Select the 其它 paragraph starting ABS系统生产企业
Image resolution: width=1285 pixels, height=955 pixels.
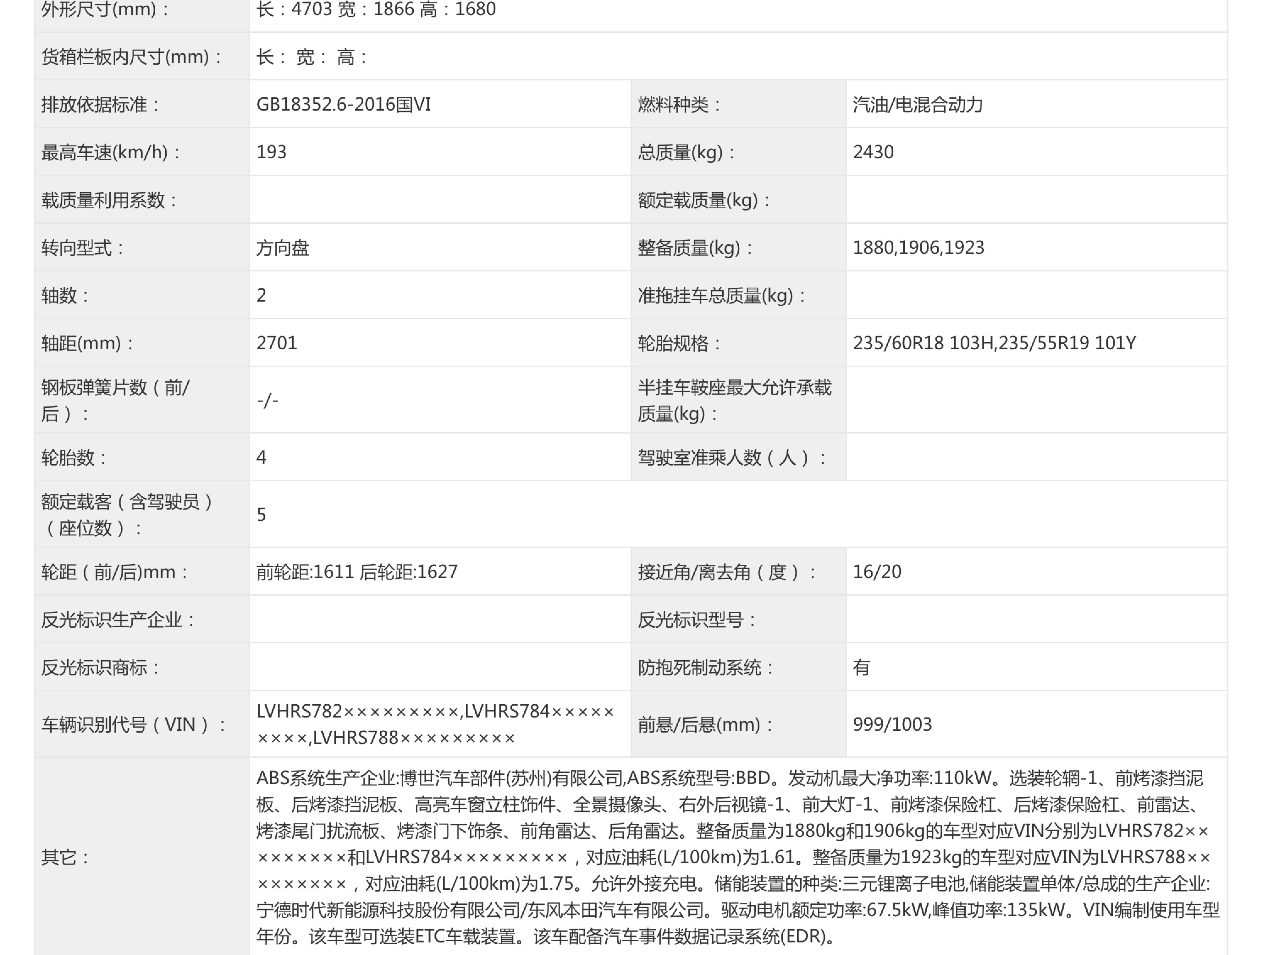click(x=738, y=857)
